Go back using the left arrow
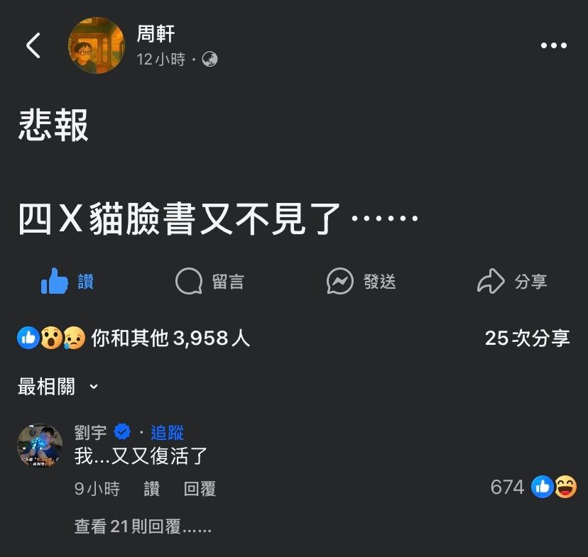Image resolution: width=588 pixels, height=557 pixels. pyautogui.click(x=33, y=45)
